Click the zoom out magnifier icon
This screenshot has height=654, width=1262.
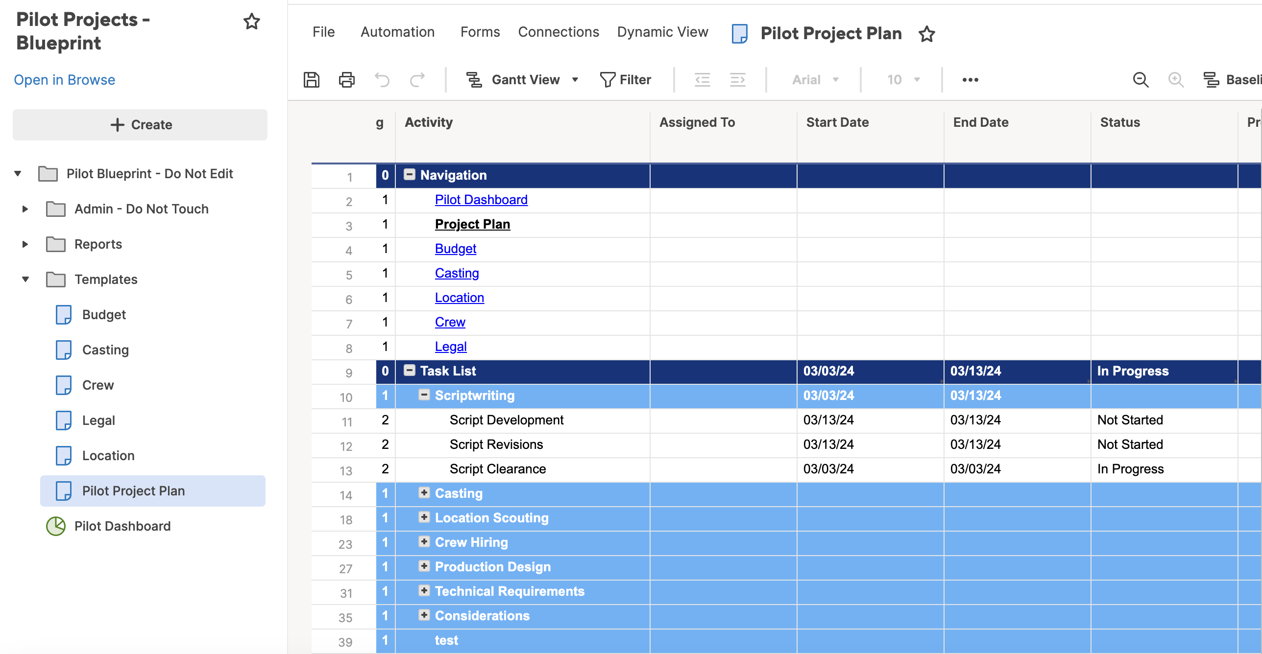[1141, 79]
